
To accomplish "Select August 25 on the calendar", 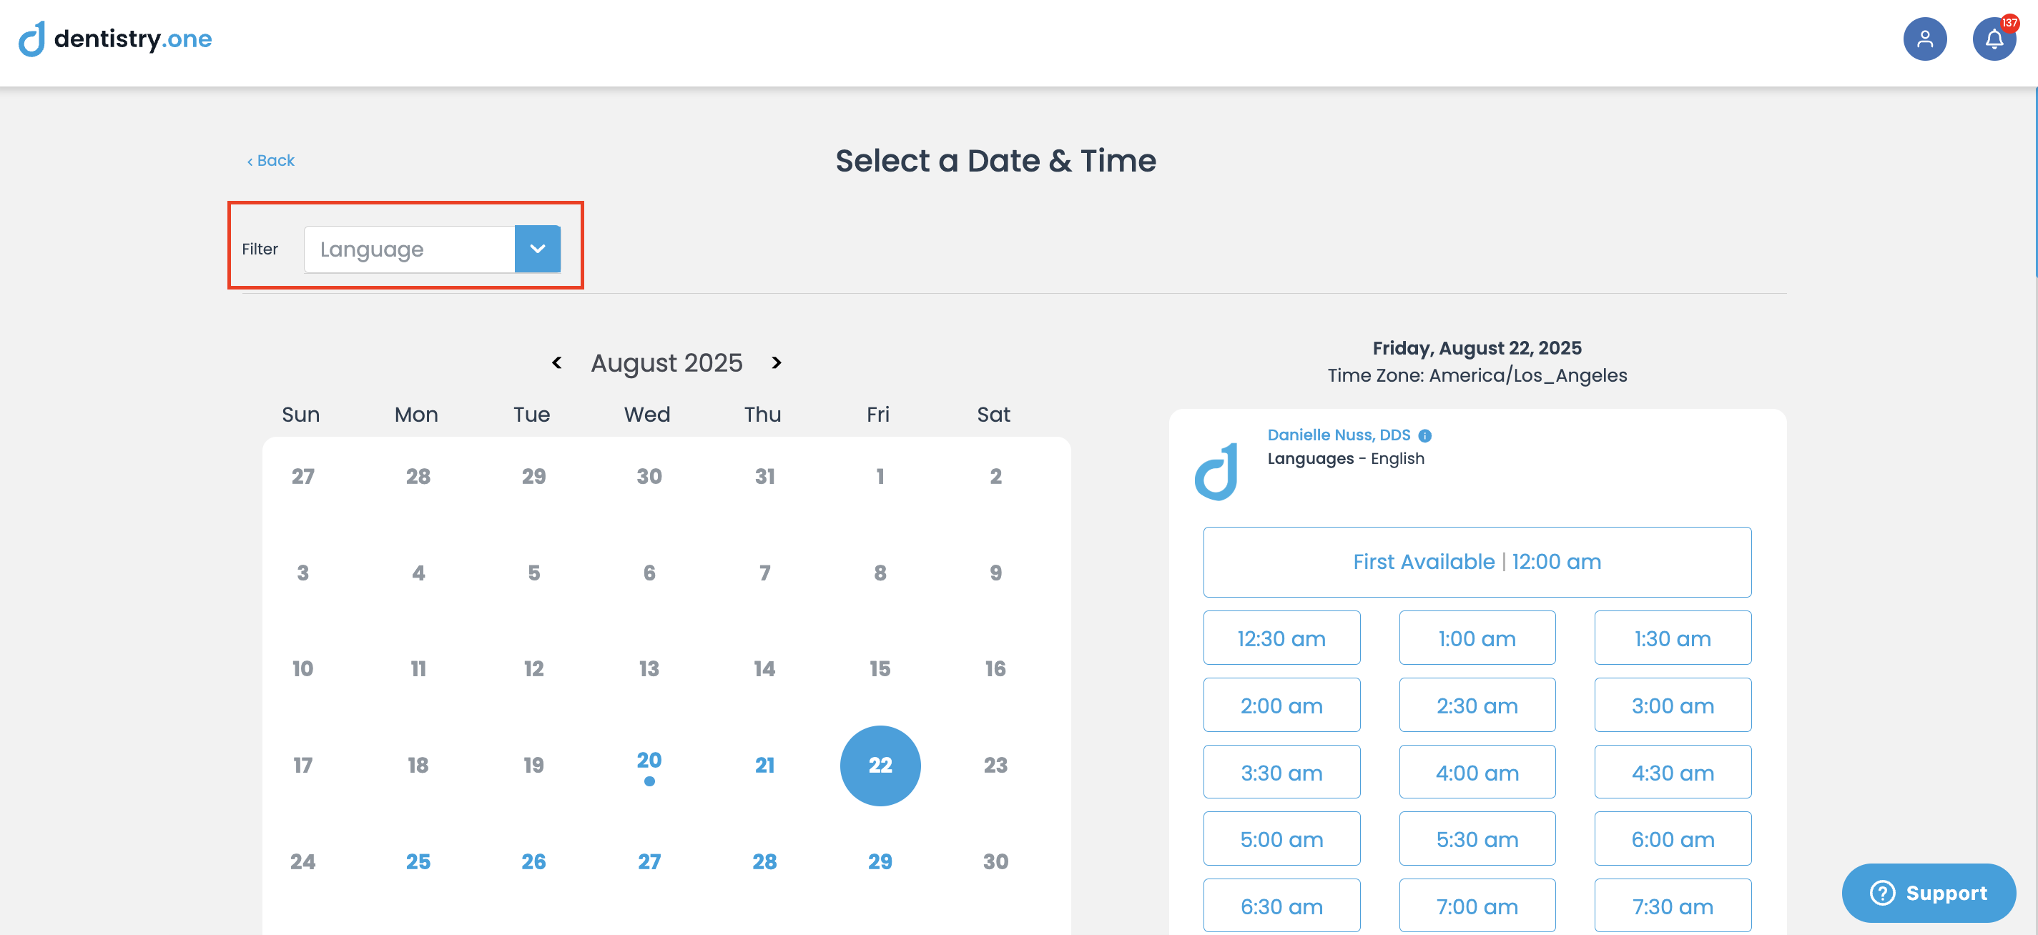I will tap(417, 862).
